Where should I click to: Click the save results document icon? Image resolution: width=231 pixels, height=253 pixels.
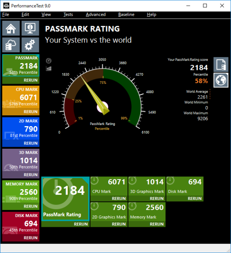point(221,65)
